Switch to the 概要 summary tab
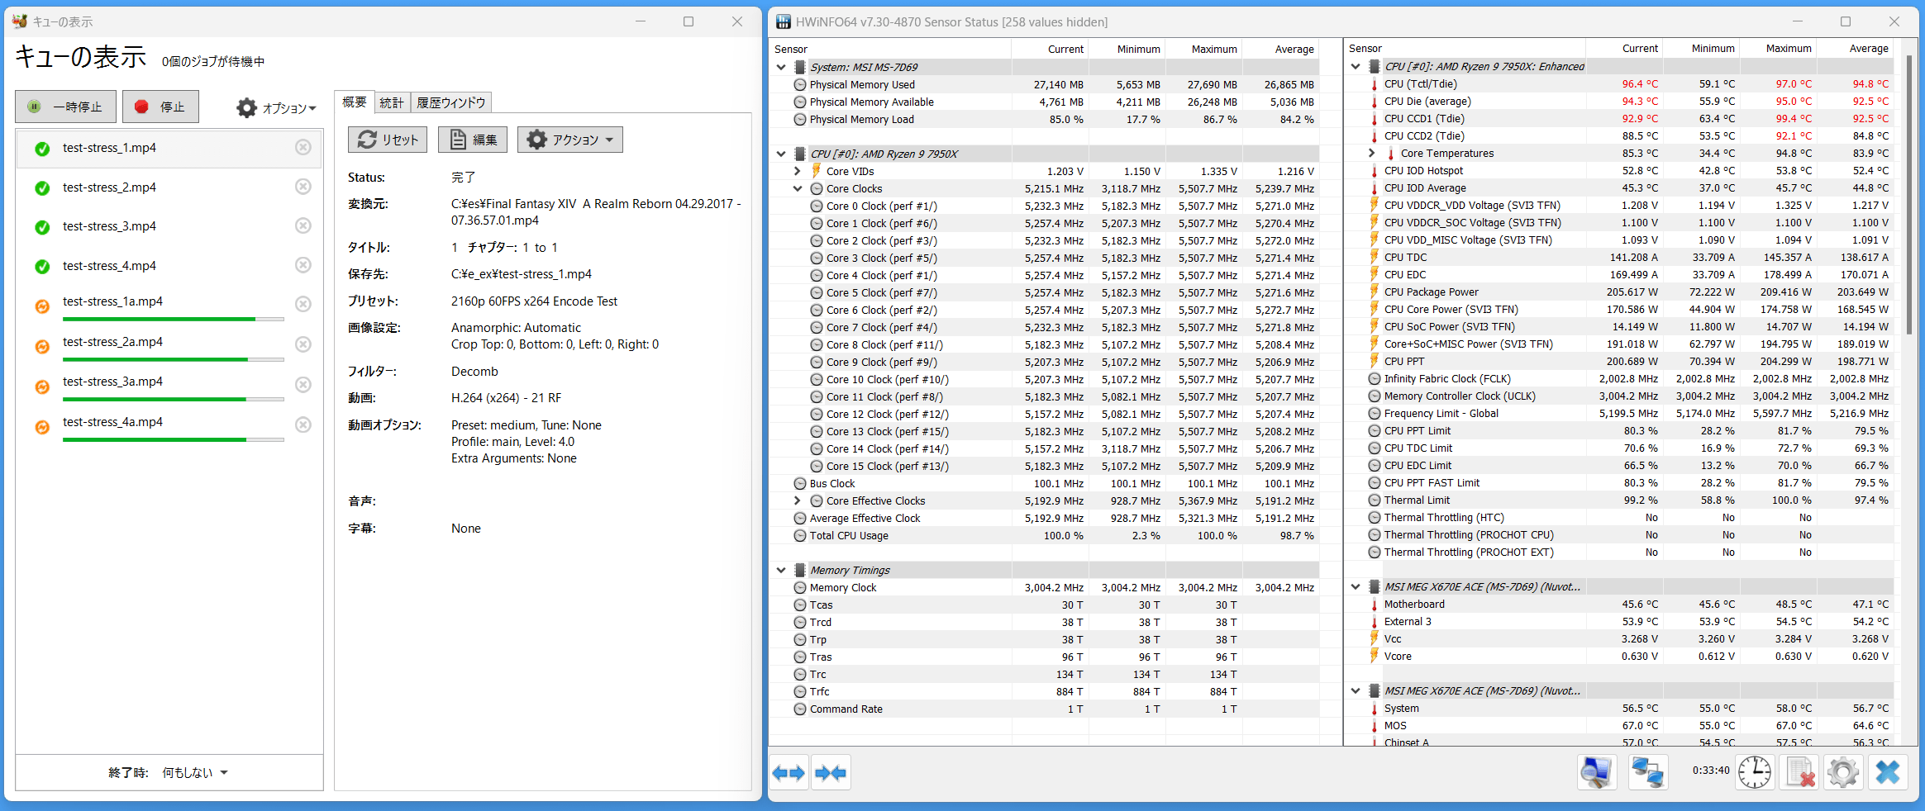Image resolution: width=1925 pixels, height=811 pixels. coord(355,102)
